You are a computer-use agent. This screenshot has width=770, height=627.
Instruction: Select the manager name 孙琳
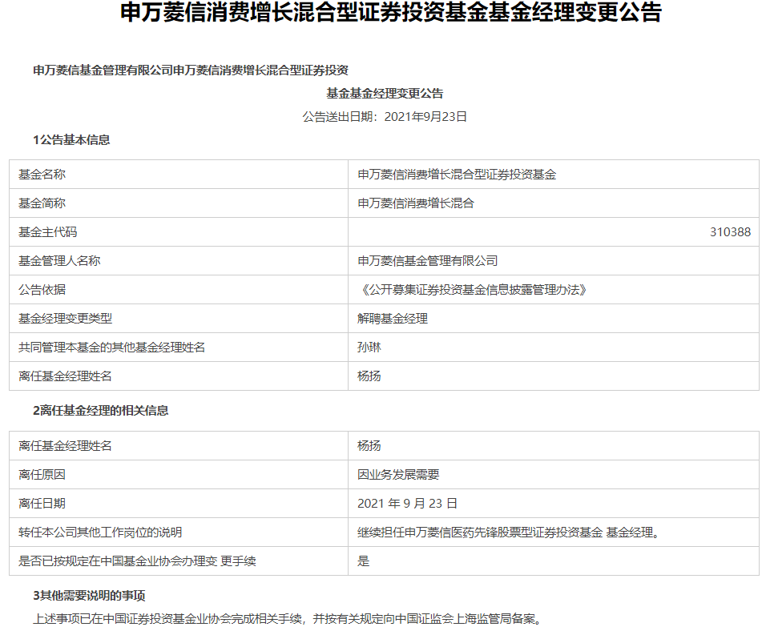click(x=369, y=348)
